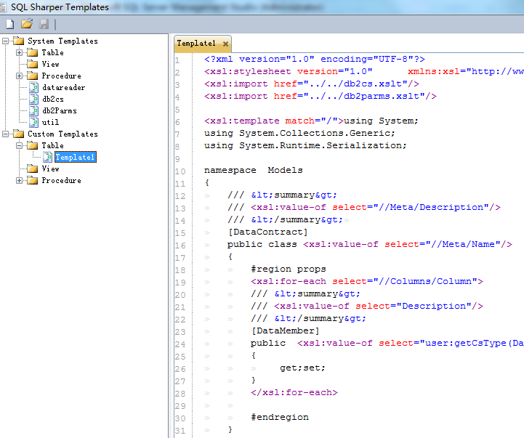Click the Template1 file icon in tree

coord(48,157)
